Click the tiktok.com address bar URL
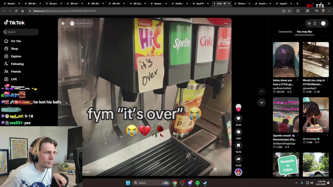This screenshot has height=187, width=333. pos(65,11)
